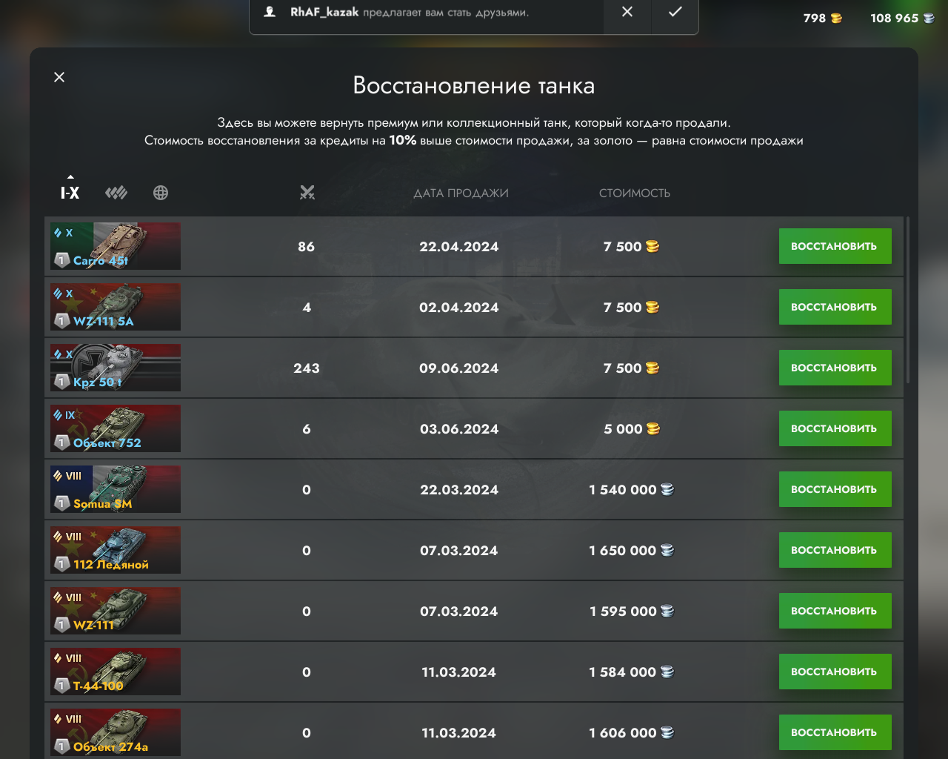Select the Объект 752 tank thumbnail
This screenshot has width=948, height=759.
click(x=116, y=428)
